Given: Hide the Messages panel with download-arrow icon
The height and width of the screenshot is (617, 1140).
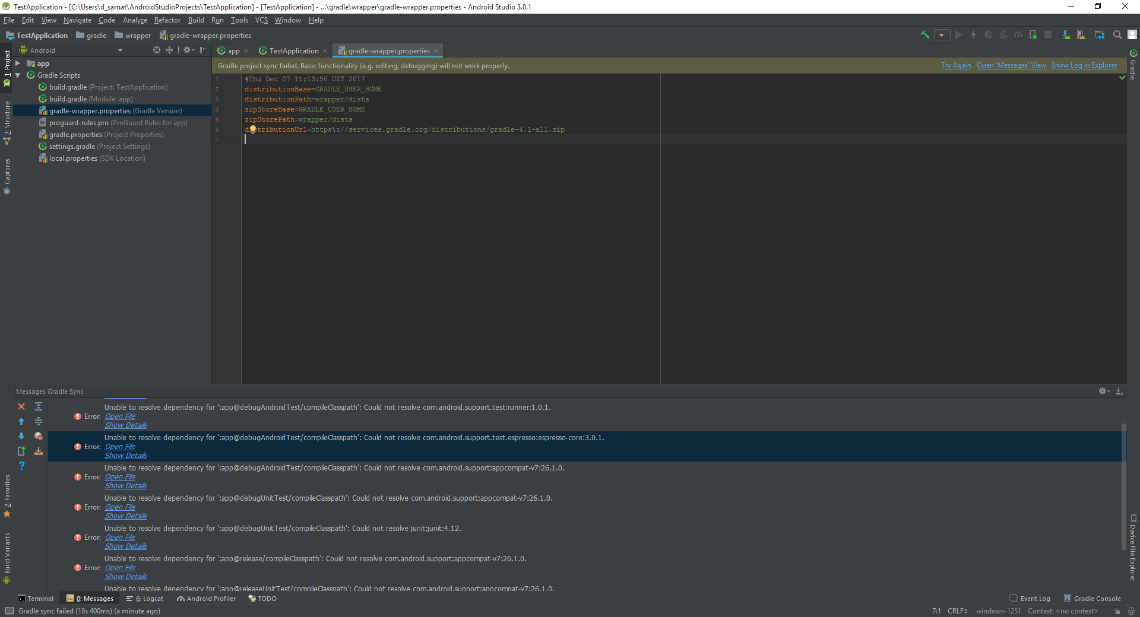Looking at the screenshot, I should pyautogui.click(x=1119, y=392).
